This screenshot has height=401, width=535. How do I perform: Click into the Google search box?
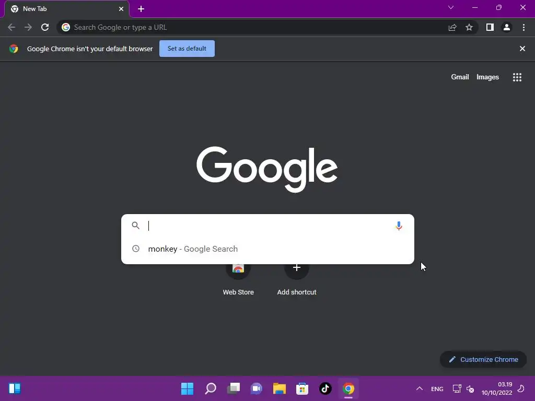pyautogui.click(x=267, y=226)
